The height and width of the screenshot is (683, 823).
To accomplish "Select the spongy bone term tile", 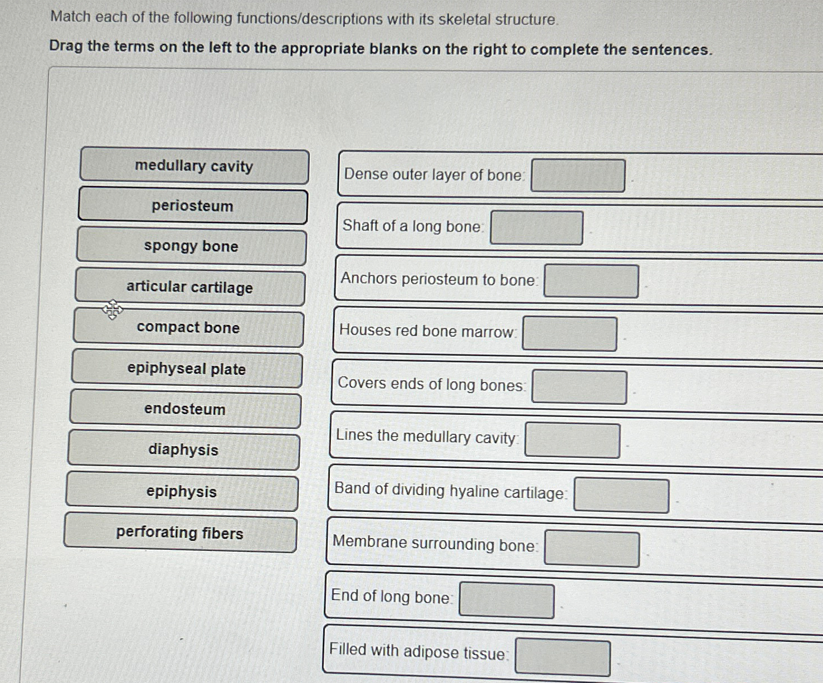I will 192,247.
